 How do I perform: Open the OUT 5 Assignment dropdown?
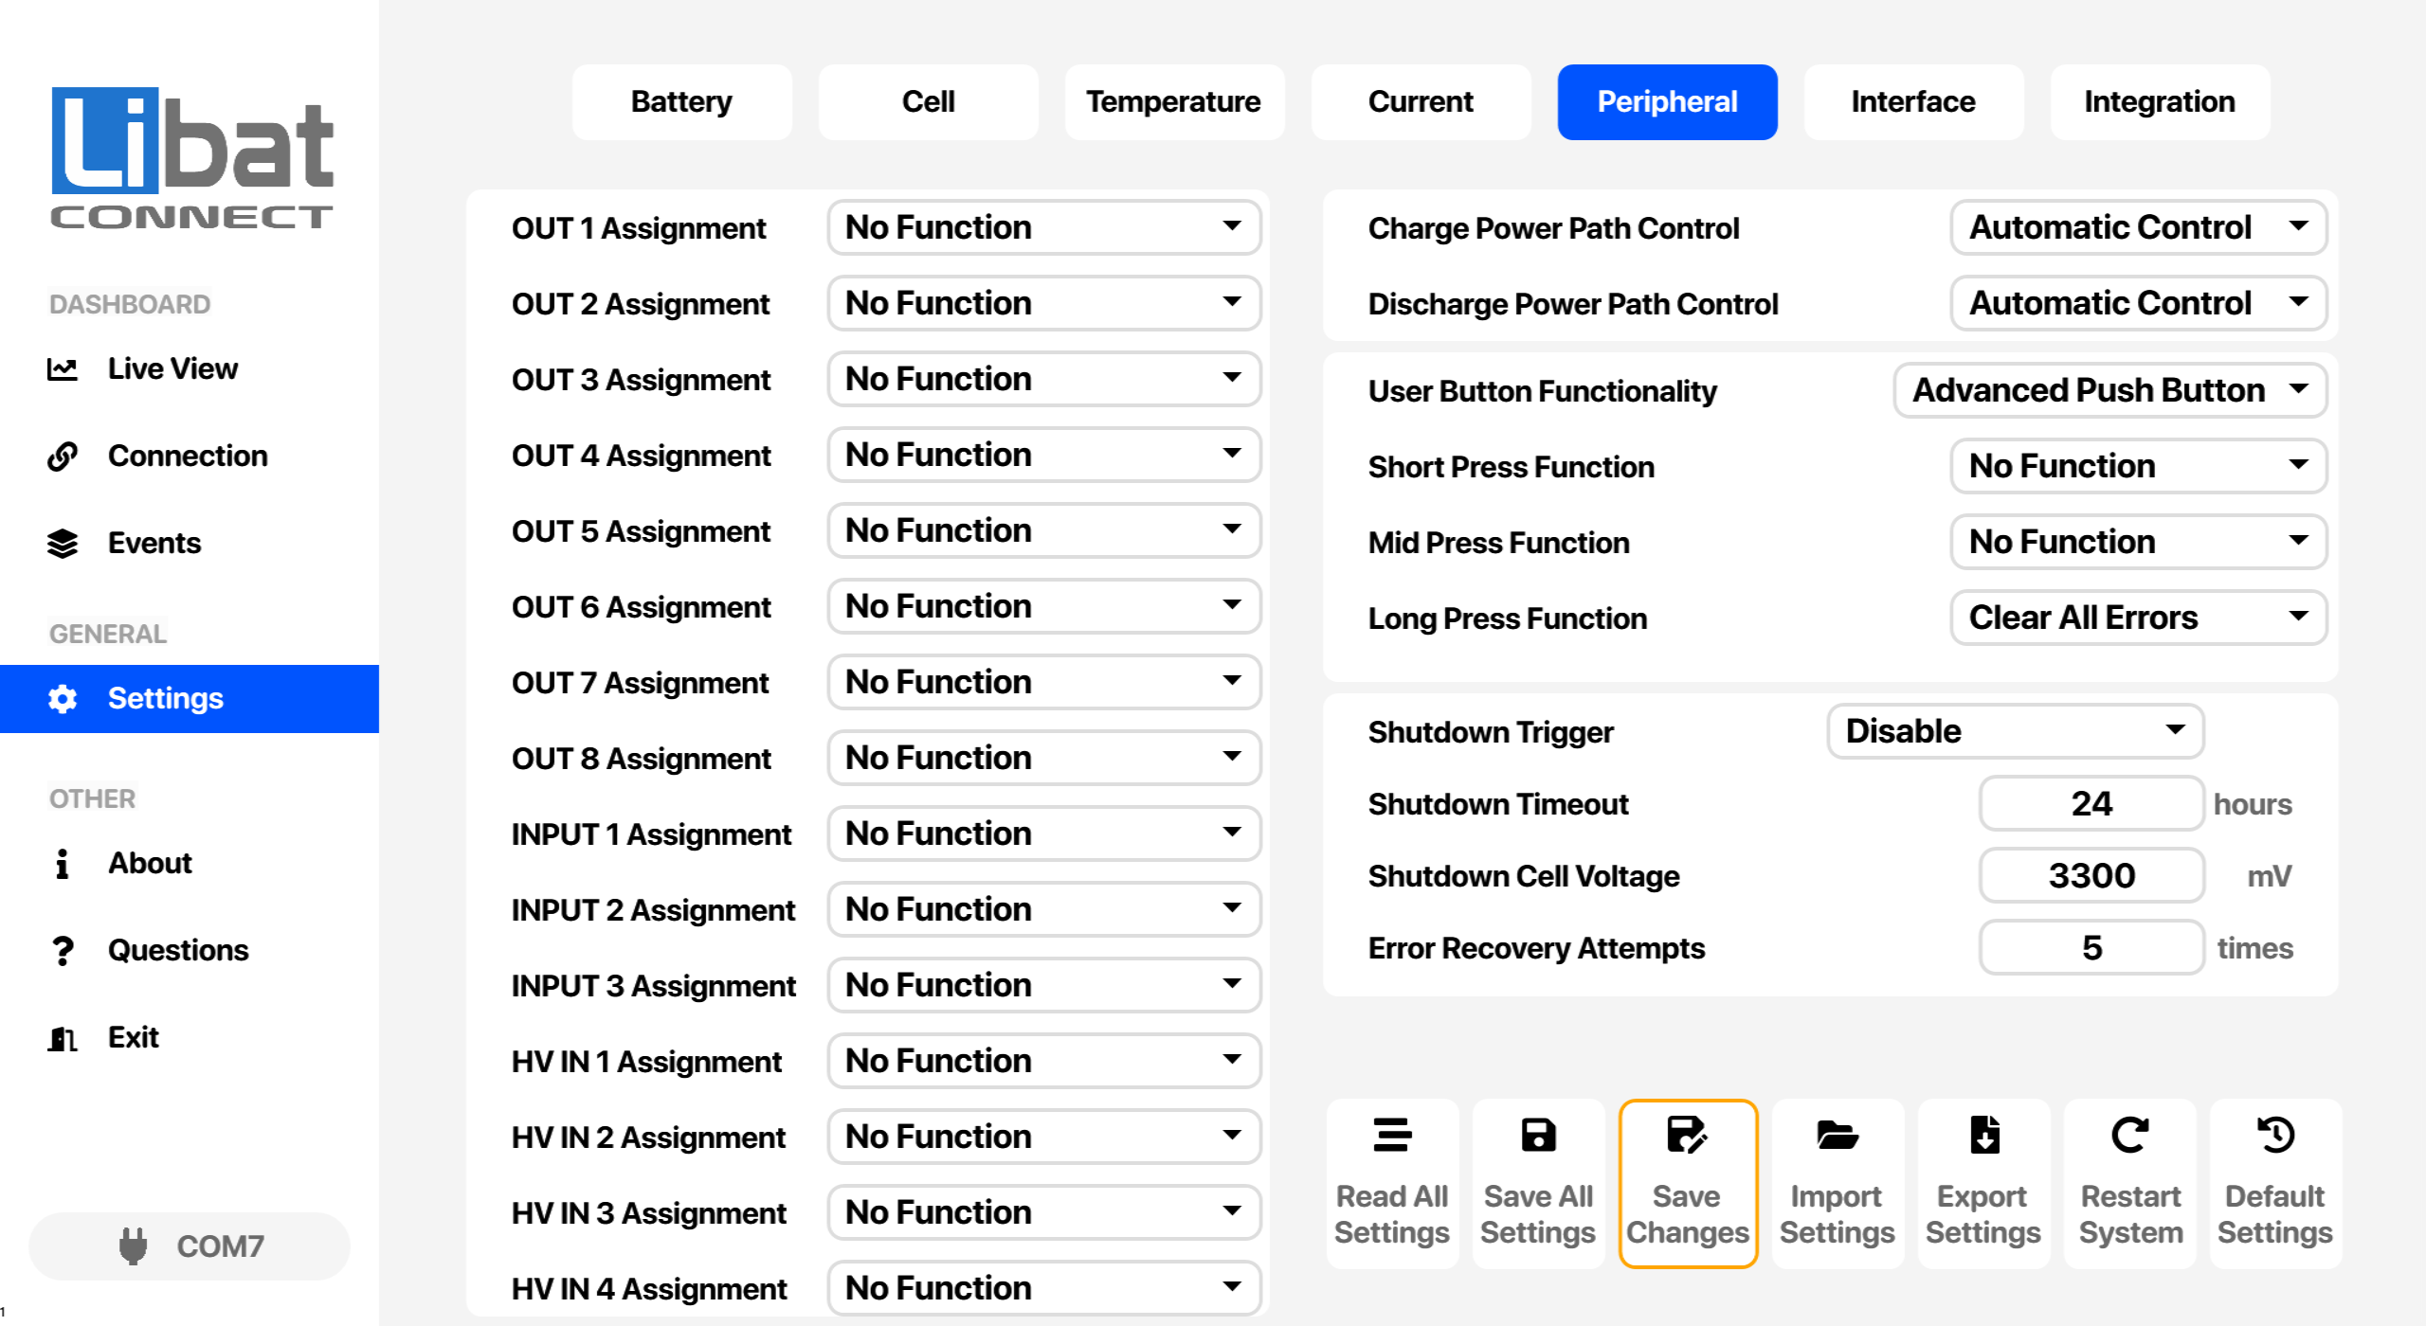(x=1044, y=530)
